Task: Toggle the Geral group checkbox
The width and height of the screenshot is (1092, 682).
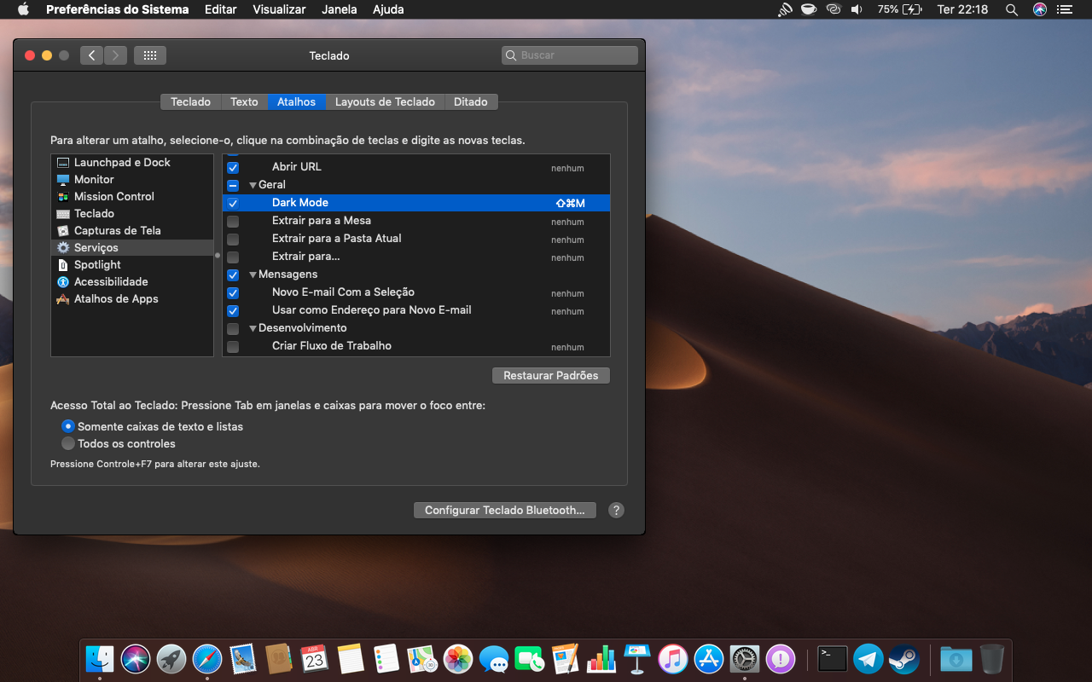Action: click(x=233, y=185)
